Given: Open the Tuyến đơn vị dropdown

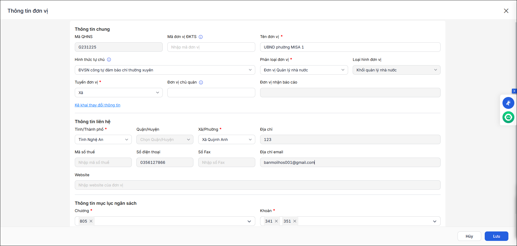Looking at the screenshot, I should (x=119, y=93).
